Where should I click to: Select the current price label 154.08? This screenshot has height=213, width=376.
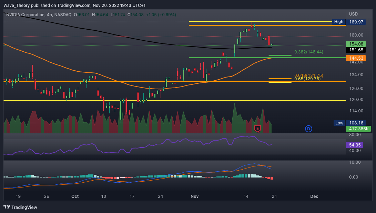click(356, 44)
